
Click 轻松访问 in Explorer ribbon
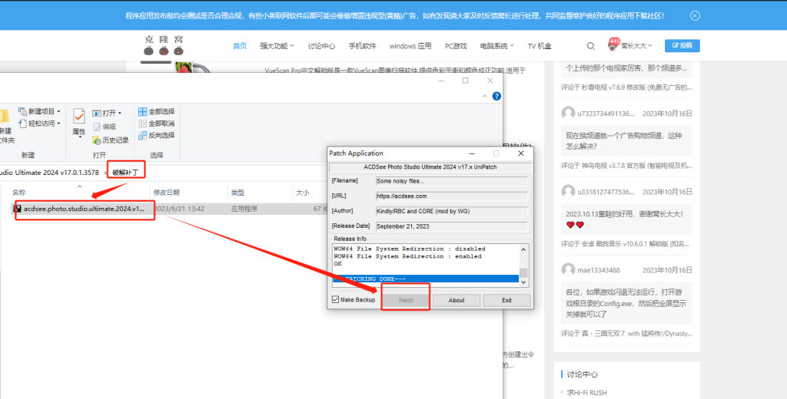tap(40, 124)
